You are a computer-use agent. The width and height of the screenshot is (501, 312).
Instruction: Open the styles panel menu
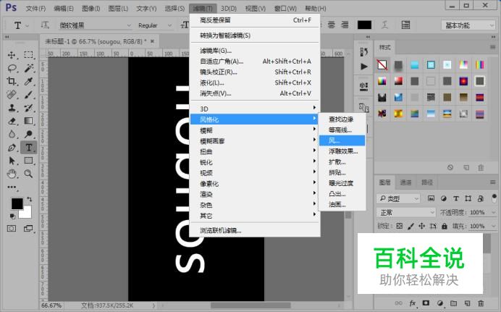492,47
